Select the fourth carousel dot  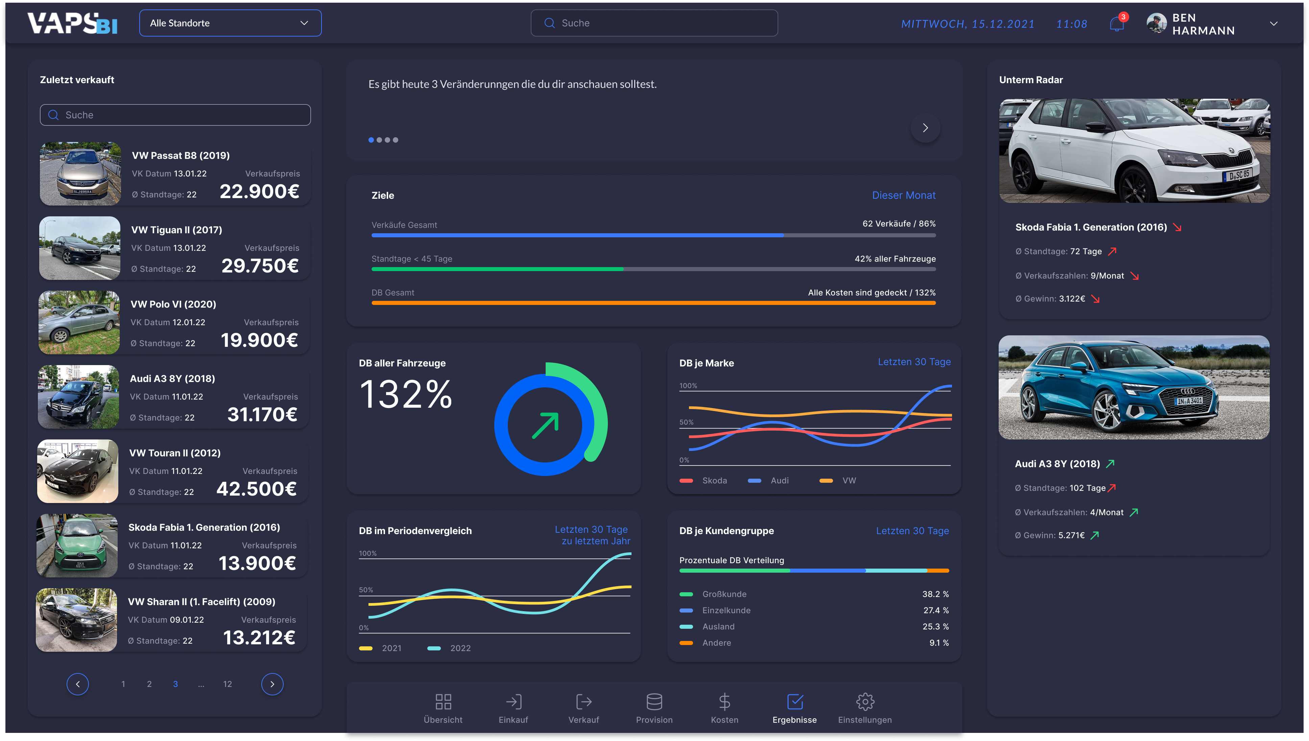pos(396,140)
